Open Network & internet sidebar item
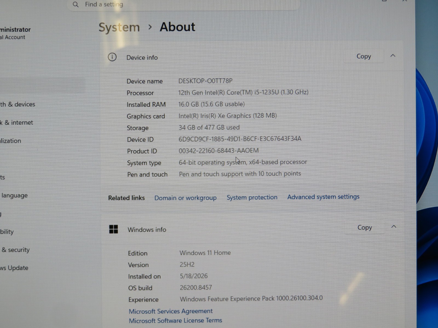Screen dimensions: 438x328 pos(16,122)
